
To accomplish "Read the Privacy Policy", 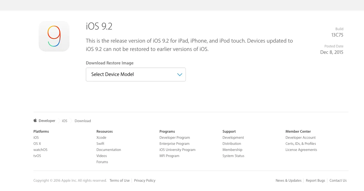I will coord(145,180).
